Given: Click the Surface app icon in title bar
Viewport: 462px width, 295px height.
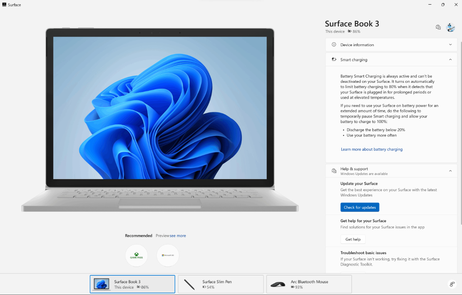Looking at the screenshot, I should pos(4,5).
